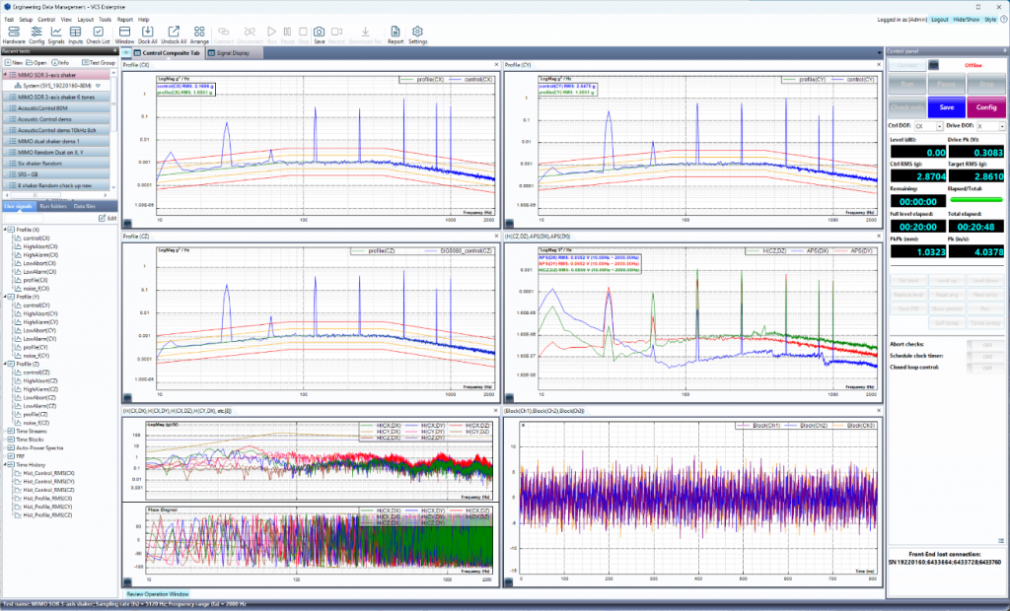Viewport: 1010px width, 611px height.
Task: Open the Layout menu
Action: [85, 19]
